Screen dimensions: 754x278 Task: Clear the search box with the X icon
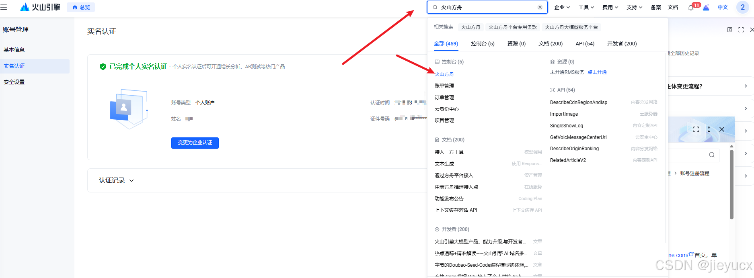[540, 7]
